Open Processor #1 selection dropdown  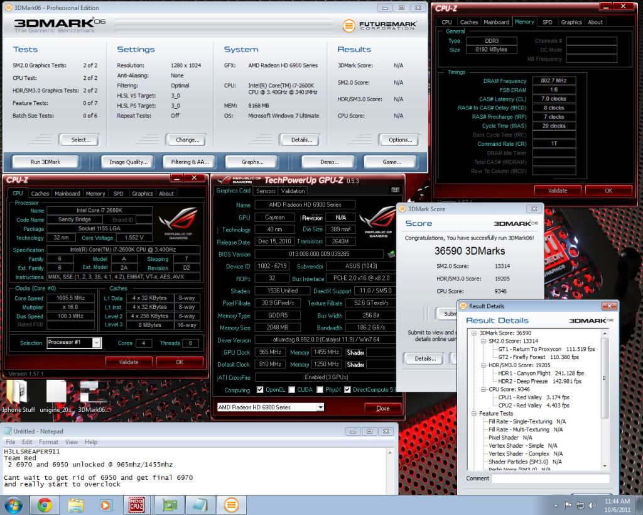pos(97,343)
